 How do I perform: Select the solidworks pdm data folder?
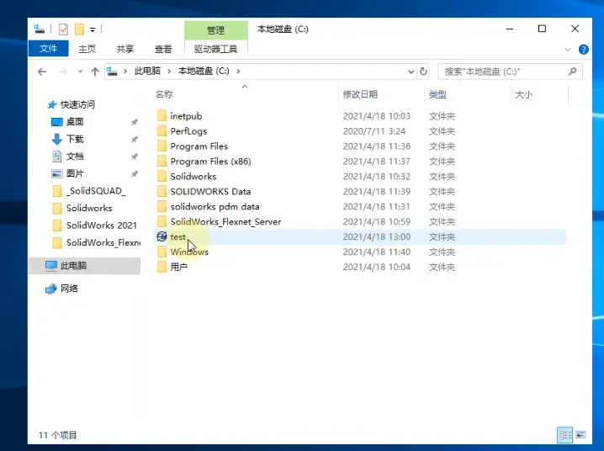click(x=215, y=206)
